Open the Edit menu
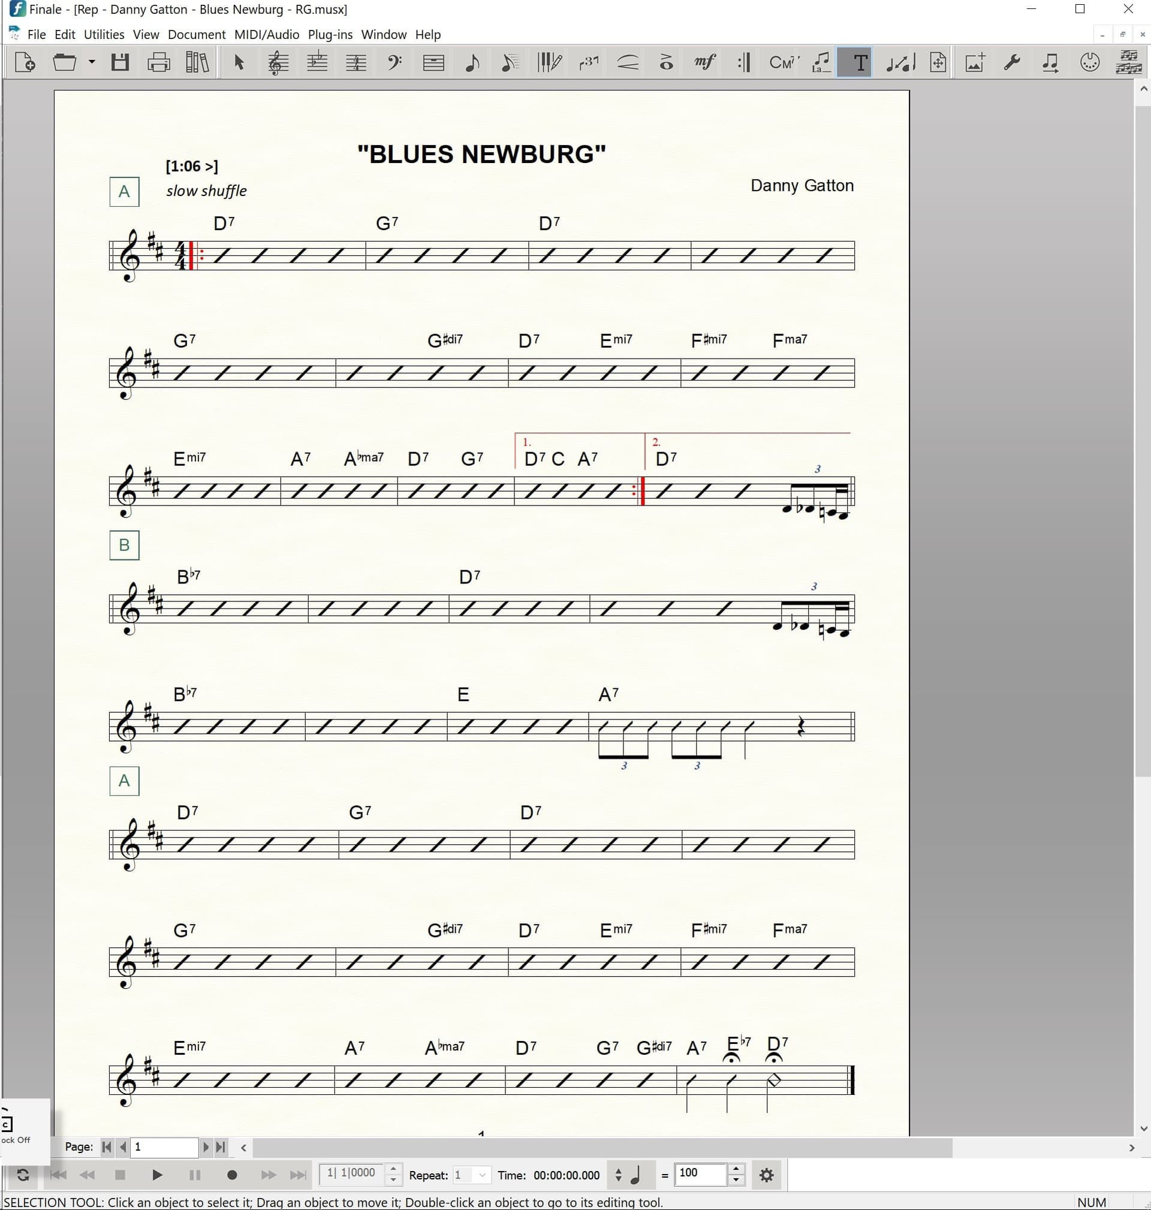The width and height of the screenshot is (1151, 1210). click(64, 35)
